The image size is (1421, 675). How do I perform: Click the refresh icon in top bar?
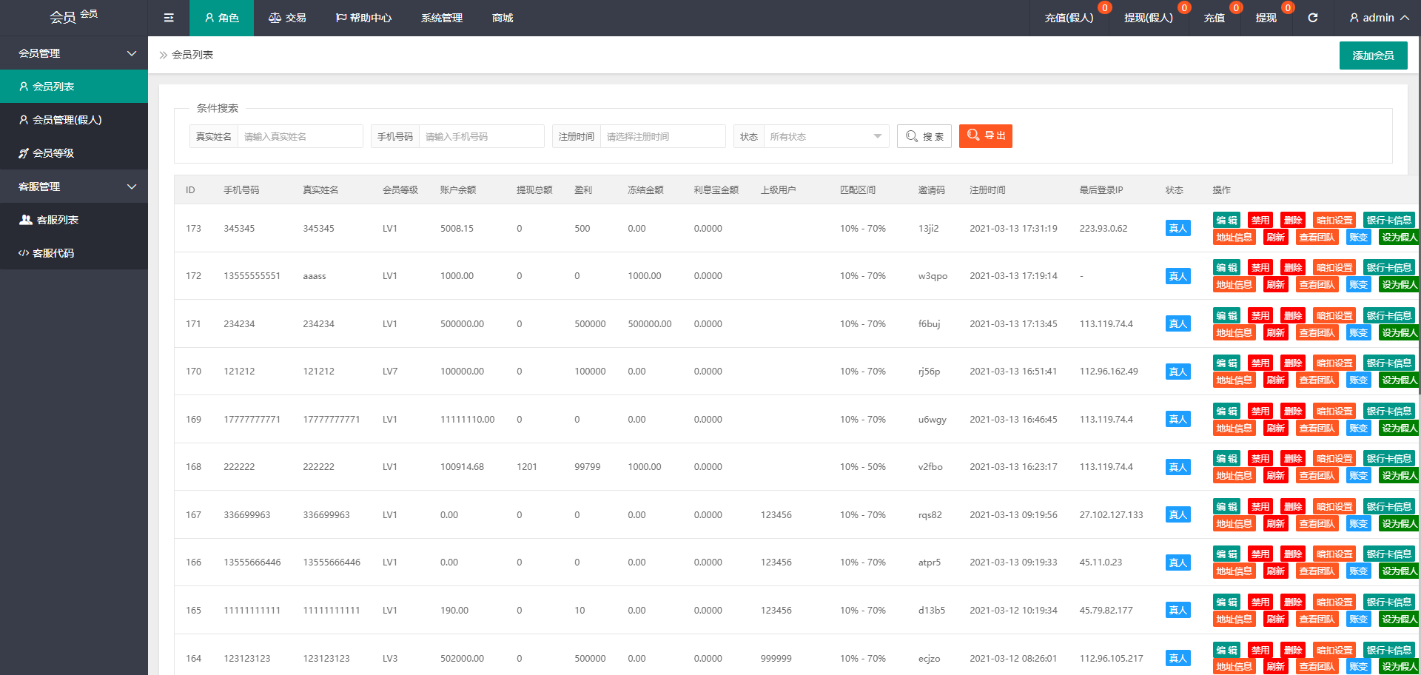tap(1312, 18)
